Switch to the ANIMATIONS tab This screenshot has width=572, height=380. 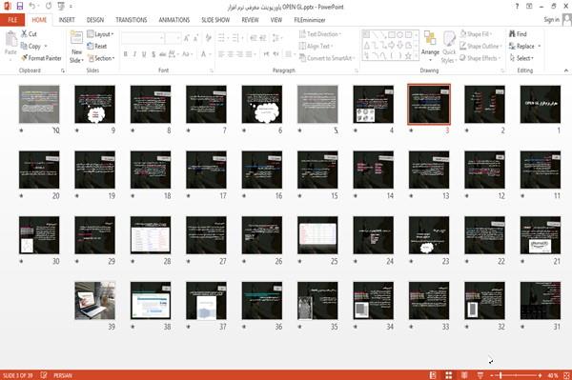(x=174, y=20)
